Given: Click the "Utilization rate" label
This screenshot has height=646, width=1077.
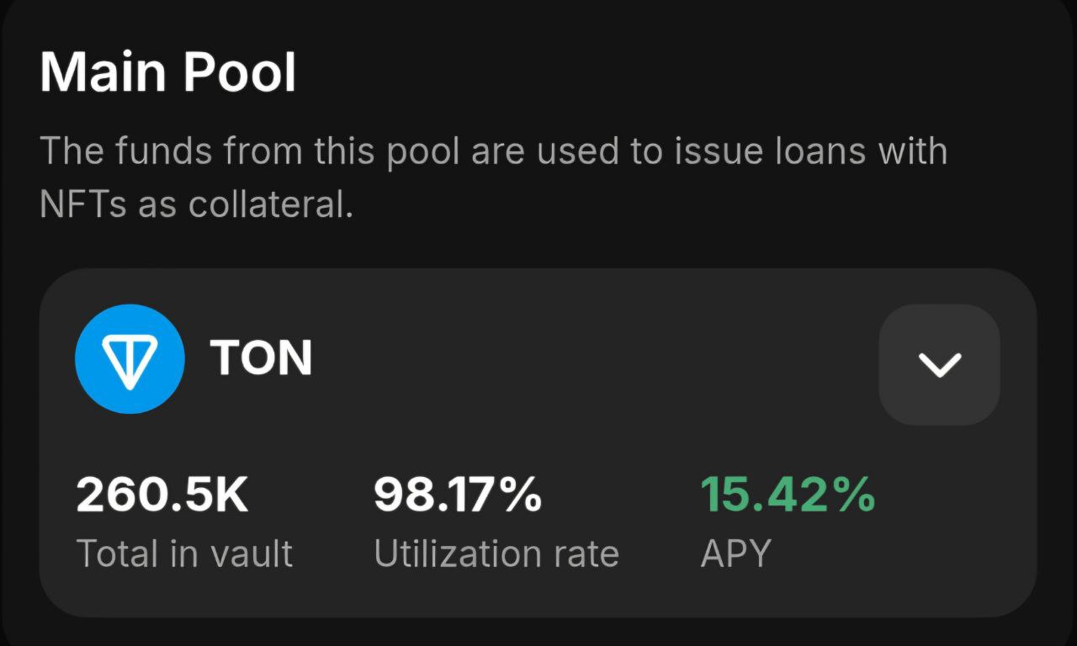Looking at the screenshot, I should tap(496, 553).
